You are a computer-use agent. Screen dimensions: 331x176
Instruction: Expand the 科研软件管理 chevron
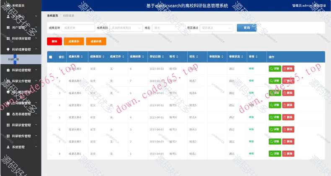coord(36,136)
